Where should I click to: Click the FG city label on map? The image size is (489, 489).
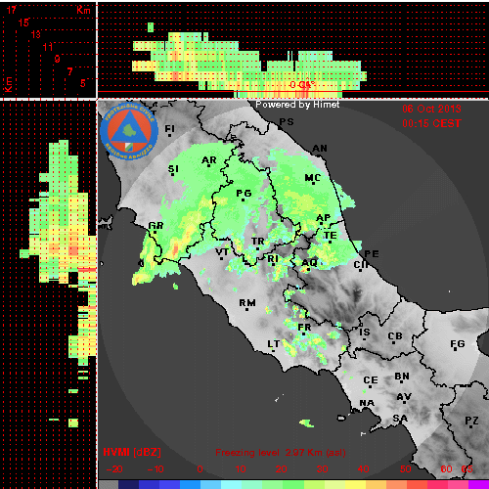tap(458, 344)
